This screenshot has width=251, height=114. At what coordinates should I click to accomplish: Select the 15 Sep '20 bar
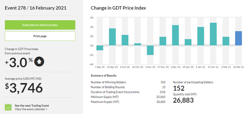(112, 37)
